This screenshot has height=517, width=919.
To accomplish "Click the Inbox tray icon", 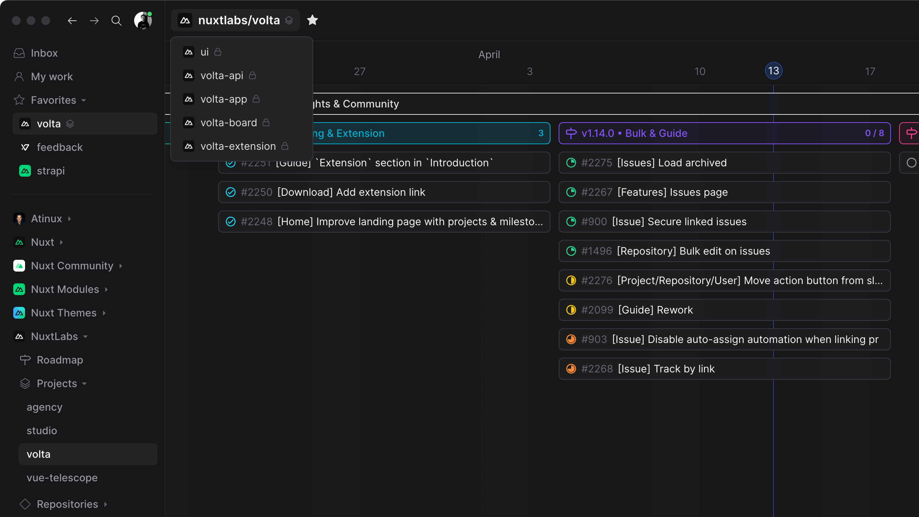I will pyautogui.click(x=19, y=53).
